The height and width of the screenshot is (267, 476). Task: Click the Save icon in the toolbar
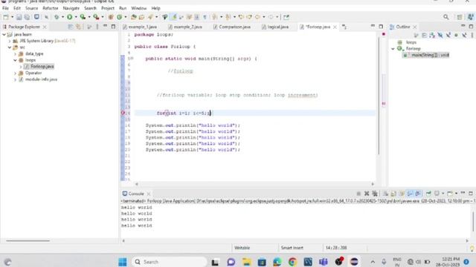coord(19,17)
